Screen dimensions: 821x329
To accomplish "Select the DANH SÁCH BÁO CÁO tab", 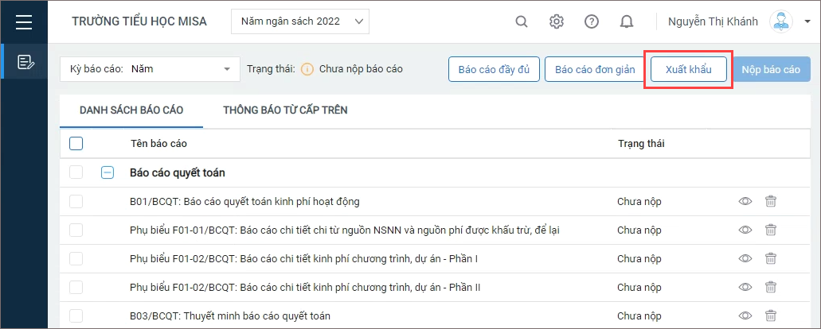I will [x=131, y=110].
